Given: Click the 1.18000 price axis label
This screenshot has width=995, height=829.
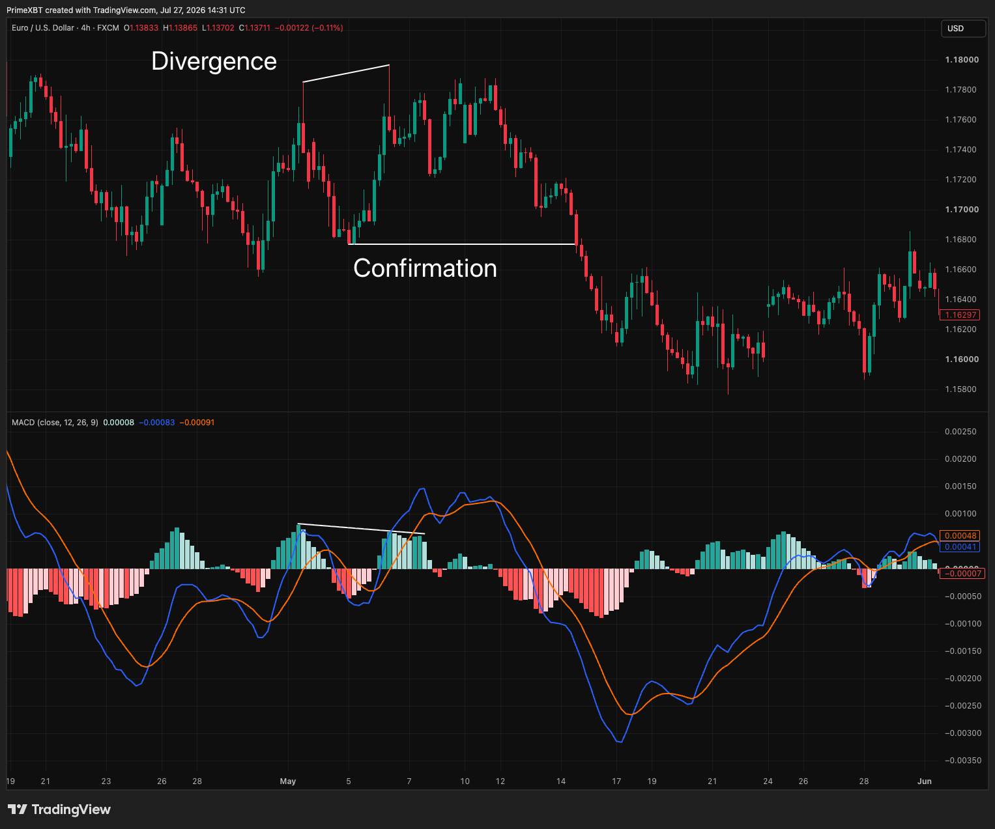Looking at the screenshot, I should [962, 60].
